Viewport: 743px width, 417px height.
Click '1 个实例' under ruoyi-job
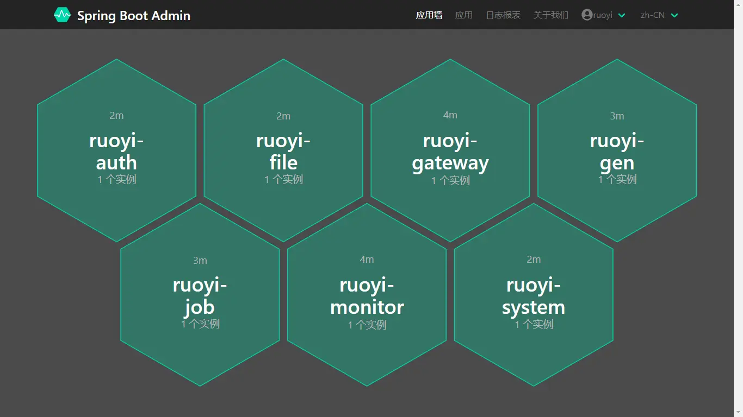(200, 324)
